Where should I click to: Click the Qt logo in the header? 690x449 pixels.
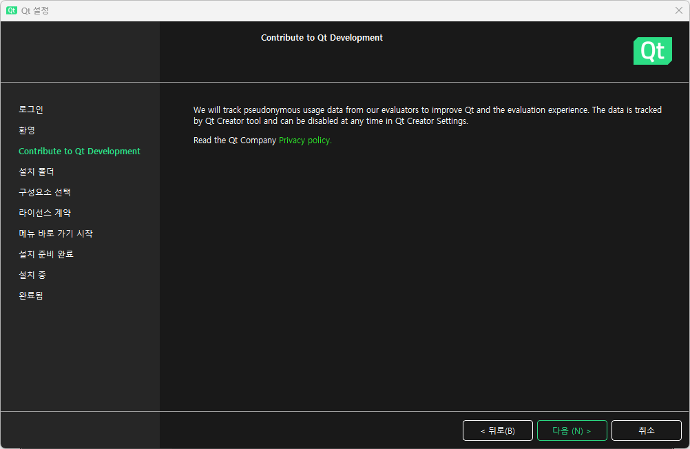pos(653,51)
